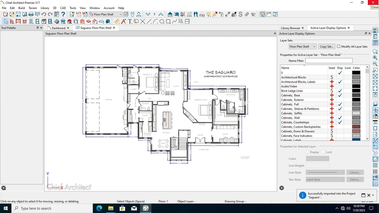Click the Audio/Video layer color swatch
Image resolution: width=379 pixels, height=213 pixels.
point(356,86)
